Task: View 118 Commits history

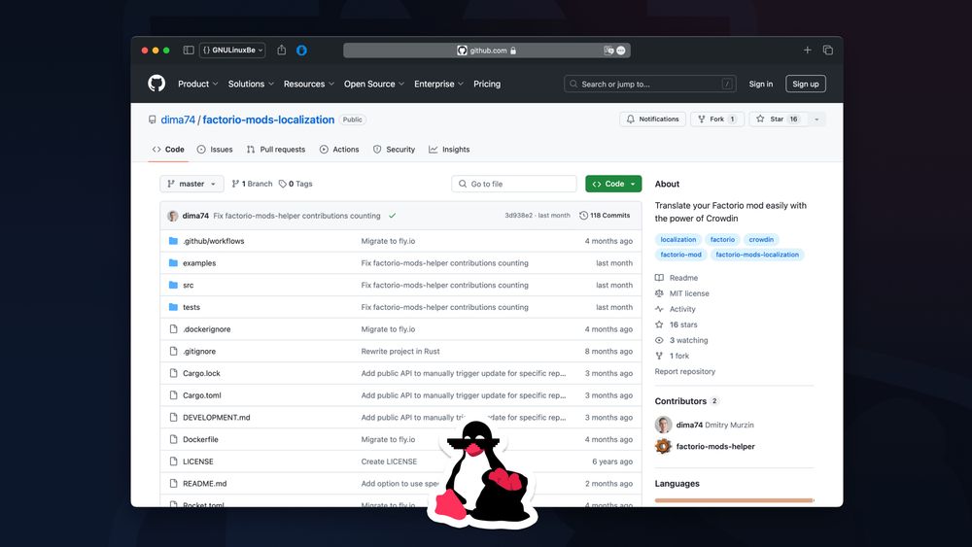Action: coord(605,216)
